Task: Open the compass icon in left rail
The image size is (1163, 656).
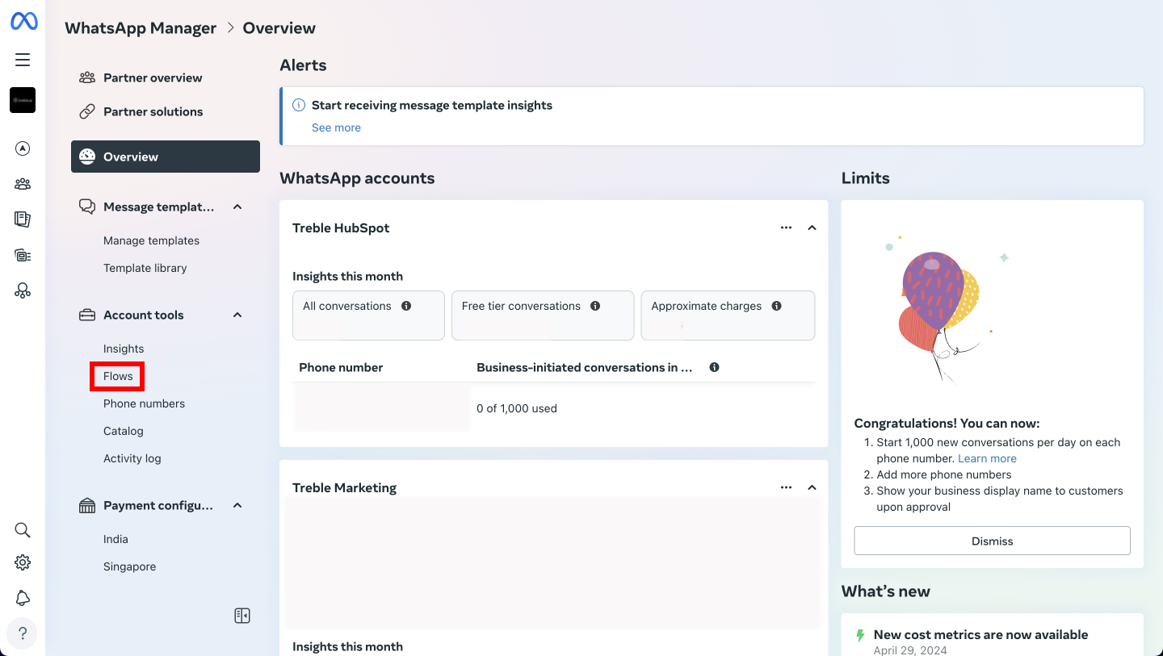Action: click(x=23, y=148)
